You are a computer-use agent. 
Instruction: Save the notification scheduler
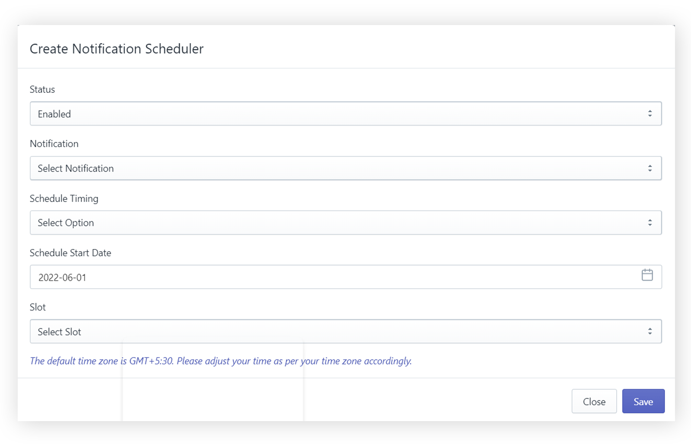643,401
